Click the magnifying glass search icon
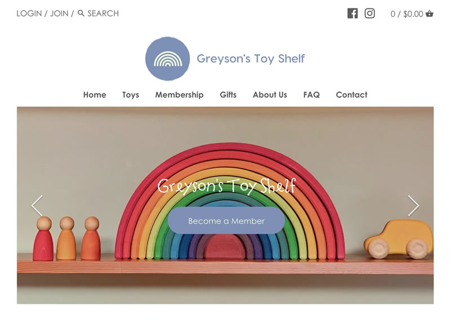Viewport: 451px width, 328px height. tap(81, 13)
